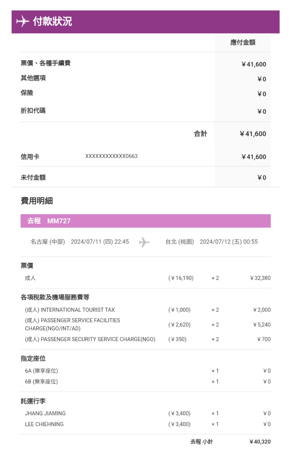Click the PASSENGER SECURITY SERVICE CHARGE(NGO) item
This screenshot has width=291, height=456.
tap(90, 339)
